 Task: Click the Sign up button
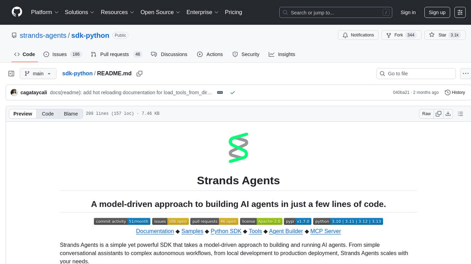click(437, 12)
